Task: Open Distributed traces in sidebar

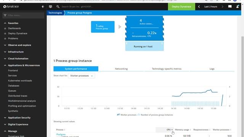Action: point(18,96)
